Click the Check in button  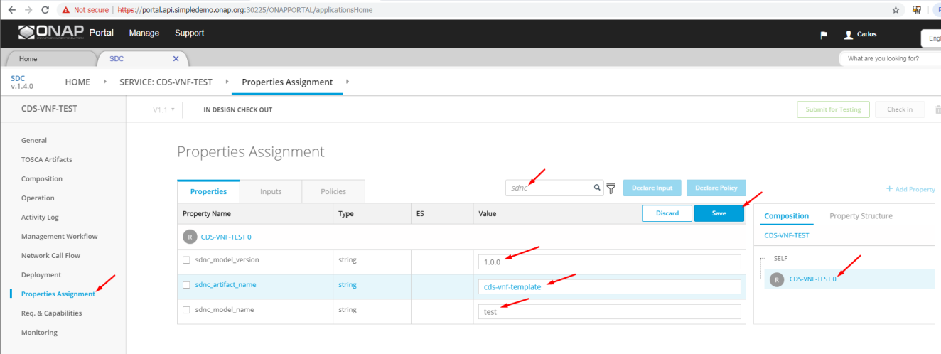coord(899,109)
